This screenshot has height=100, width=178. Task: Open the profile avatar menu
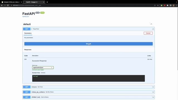click(174, 5)
